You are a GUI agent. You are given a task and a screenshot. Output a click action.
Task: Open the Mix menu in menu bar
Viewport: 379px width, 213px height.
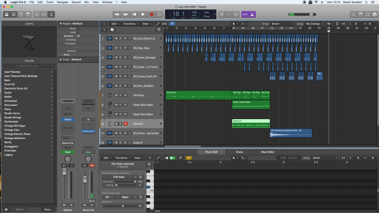(x=86, y=2)
